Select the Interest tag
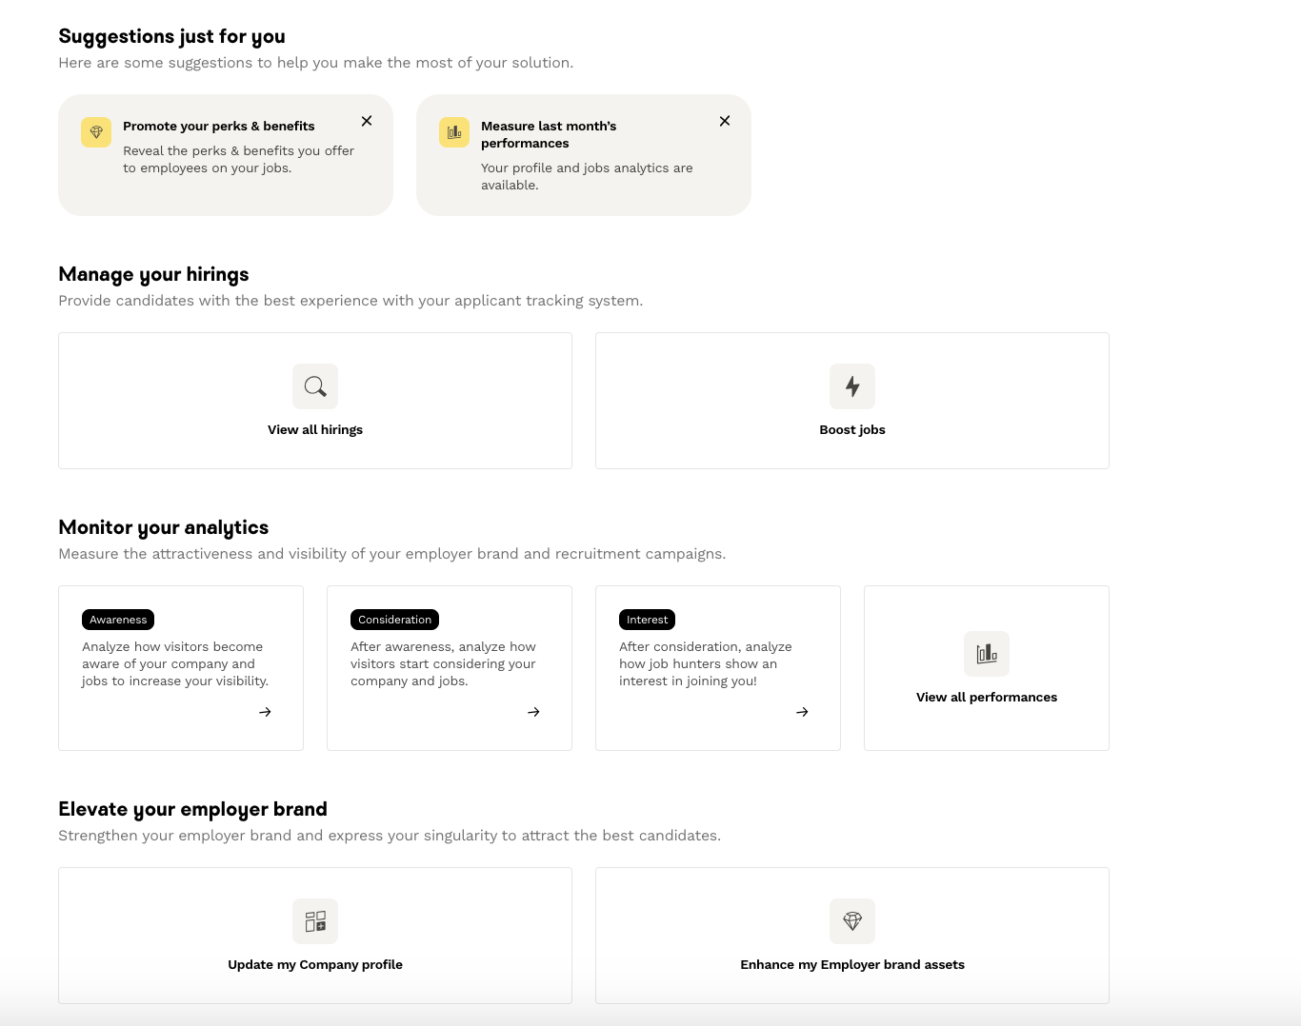The width and height of the screenshot is (1301, 1026). (x=647, y=620)
